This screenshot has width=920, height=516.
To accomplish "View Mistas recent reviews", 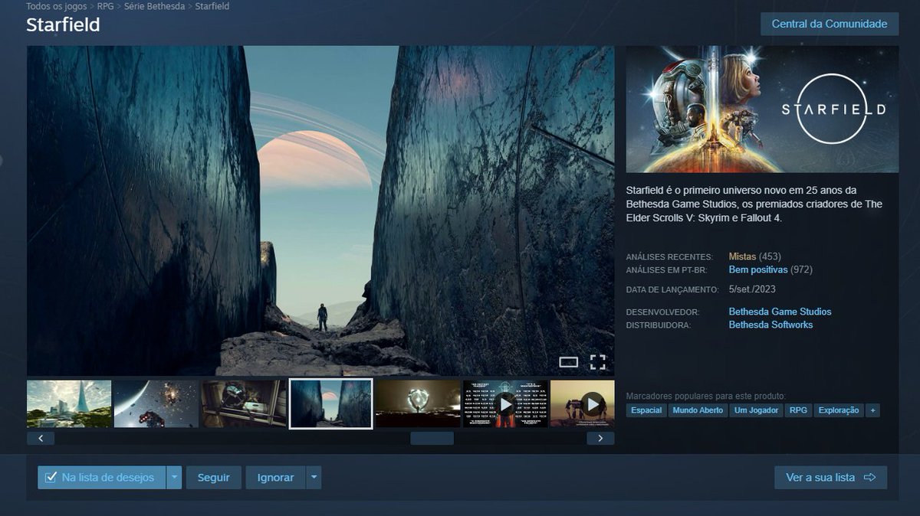I will click(x=742, y=256).
